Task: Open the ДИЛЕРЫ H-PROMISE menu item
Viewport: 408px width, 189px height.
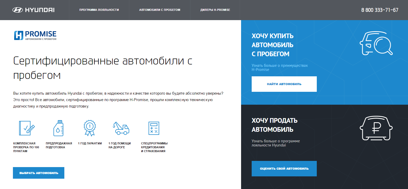Action: 215,10
